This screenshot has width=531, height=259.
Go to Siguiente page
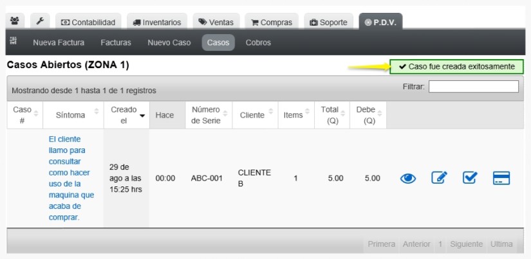466,244
